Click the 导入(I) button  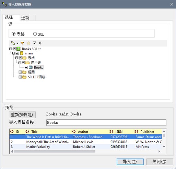[x=130, y=162]
